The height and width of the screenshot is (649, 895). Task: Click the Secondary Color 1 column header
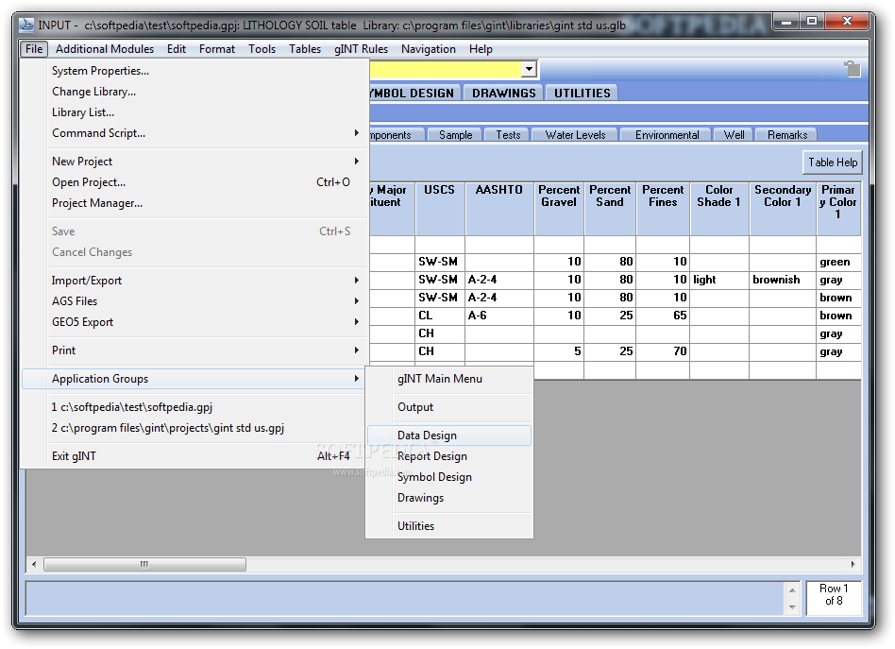[x=783, y=209]
